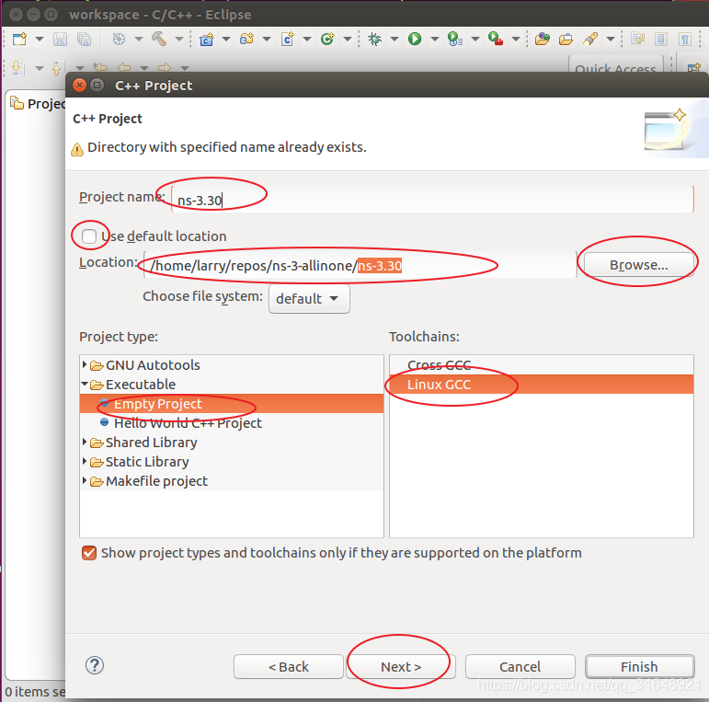Expand the Makefile project type

85,480
